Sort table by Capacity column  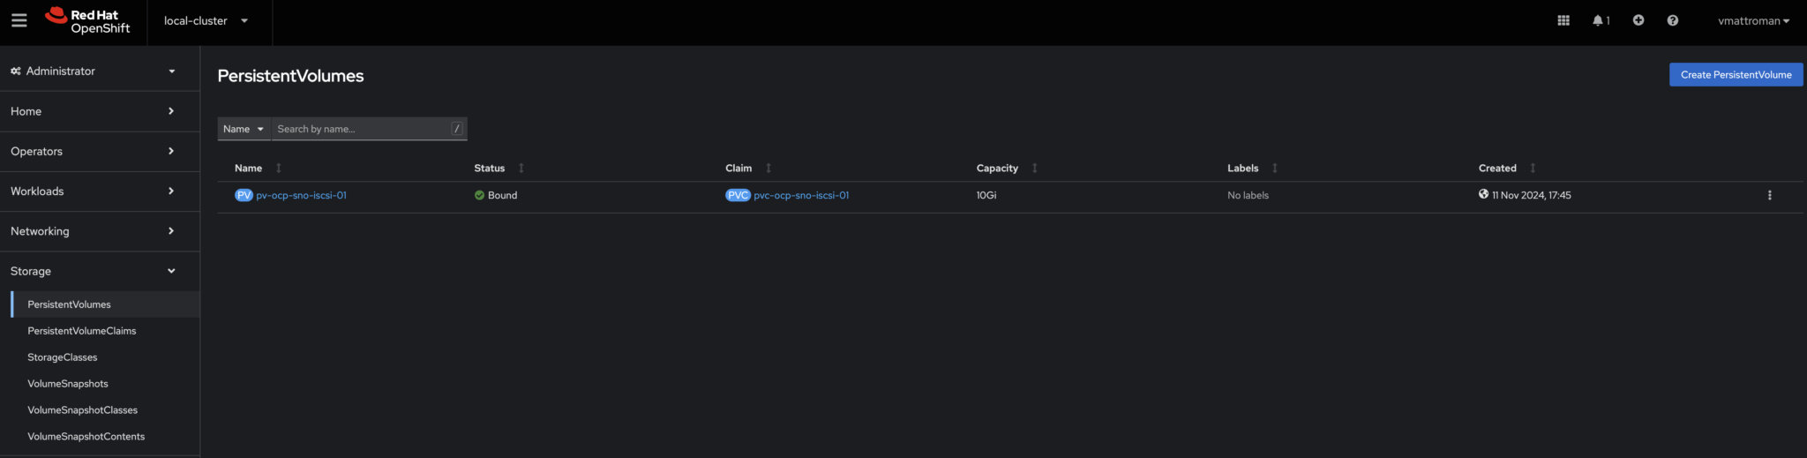(1035, 168)
